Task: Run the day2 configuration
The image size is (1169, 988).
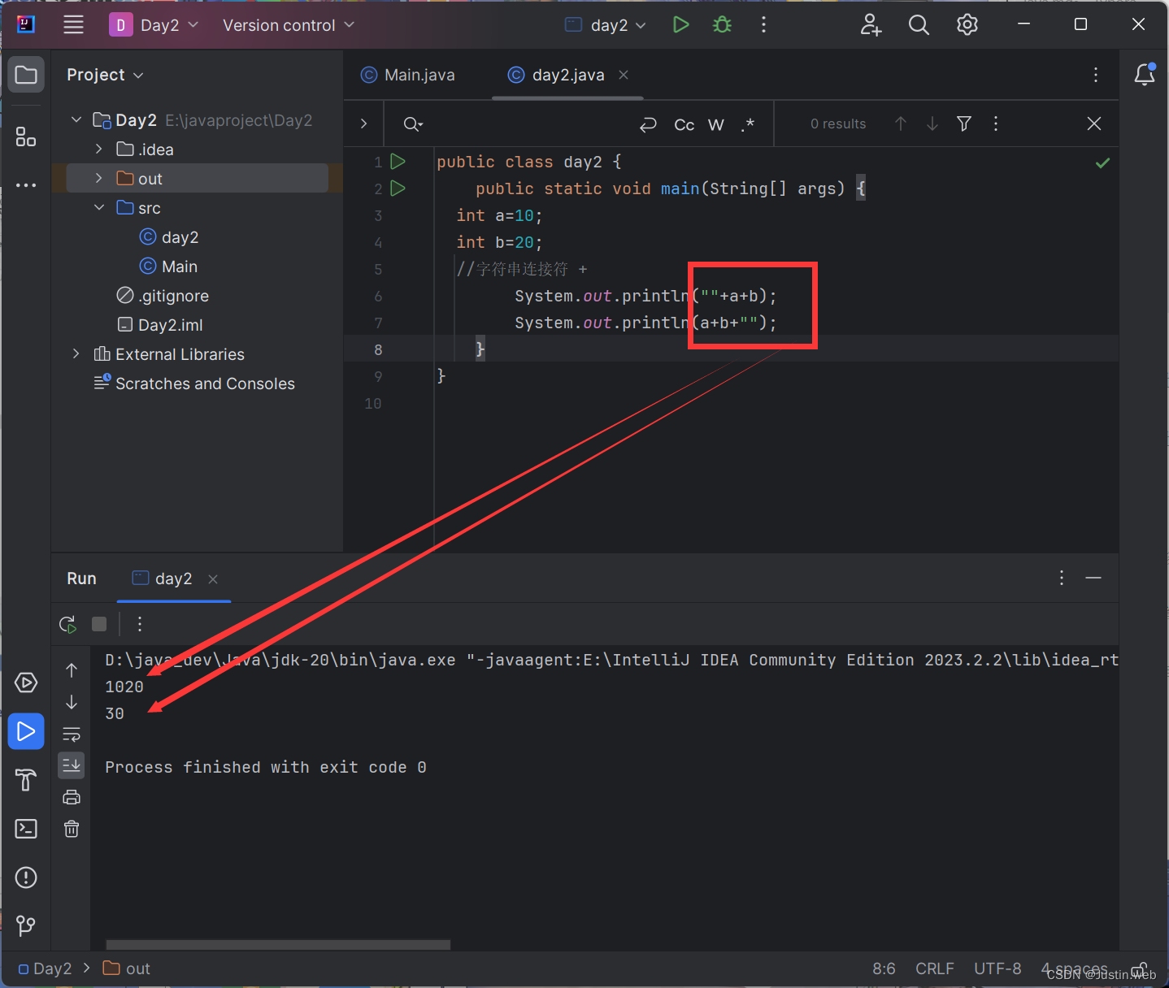Action: pos(681,24)
